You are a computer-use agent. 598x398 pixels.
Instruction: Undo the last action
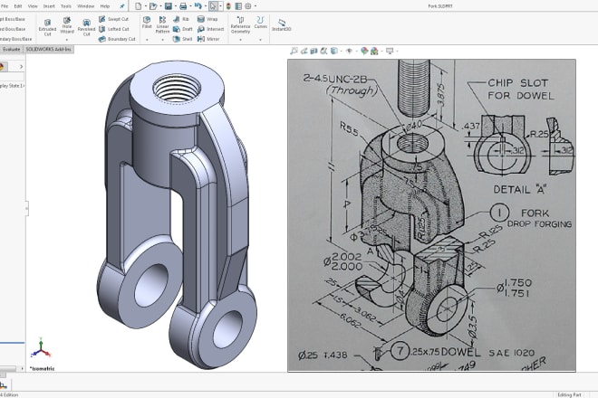click(x=198, y=6)
